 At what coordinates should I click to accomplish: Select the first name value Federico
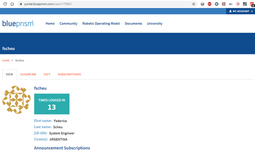(60, 121)
